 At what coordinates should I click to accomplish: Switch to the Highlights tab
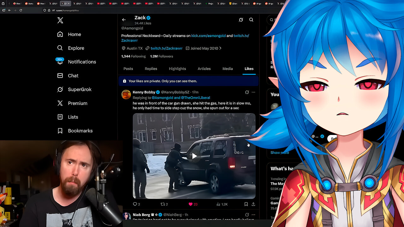pos(177,69)
